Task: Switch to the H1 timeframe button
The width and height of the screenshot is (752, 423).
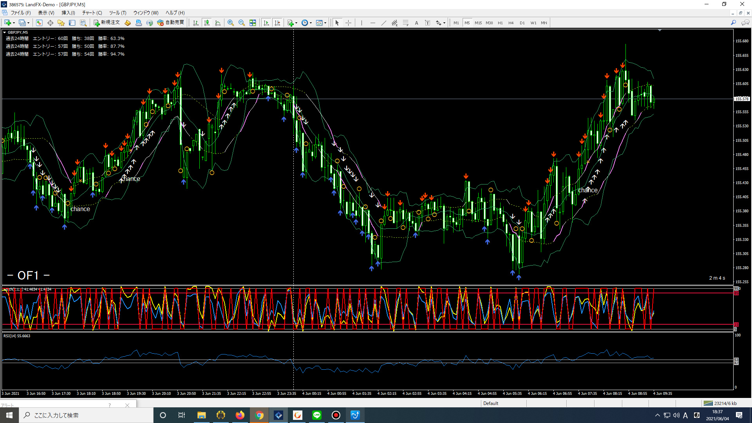Action: pos(500,23)
